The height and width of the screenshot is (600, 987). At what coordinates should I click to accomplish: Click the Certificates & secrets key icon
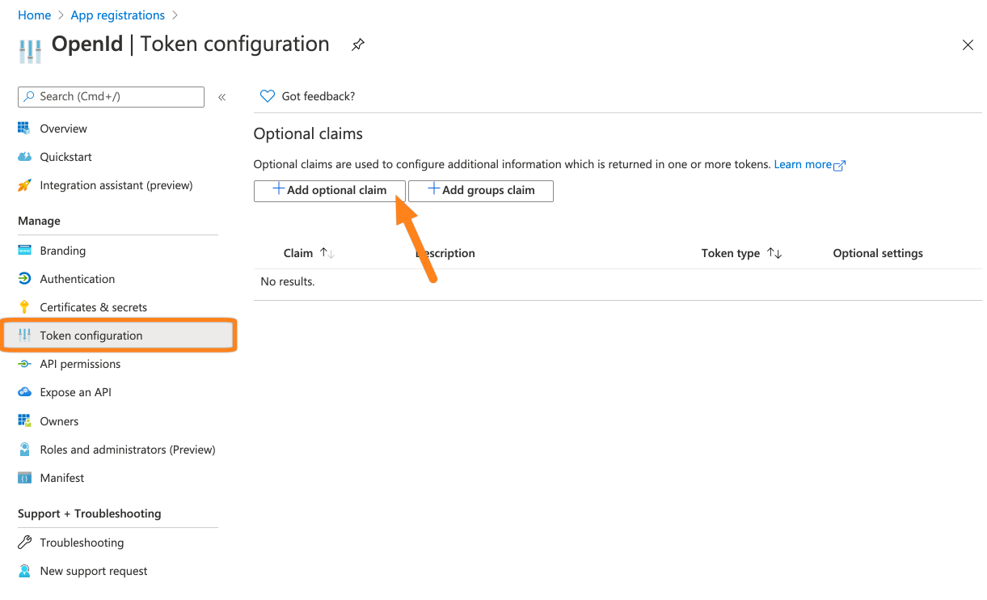click(x=24, y=307)
